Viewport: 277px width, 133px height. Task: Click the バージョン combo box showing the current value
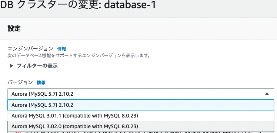click(141, 94)
